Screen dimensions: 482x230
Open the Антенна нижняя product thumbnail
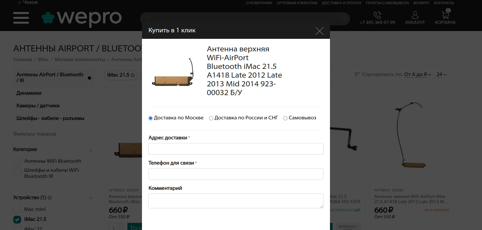point(412,136)
